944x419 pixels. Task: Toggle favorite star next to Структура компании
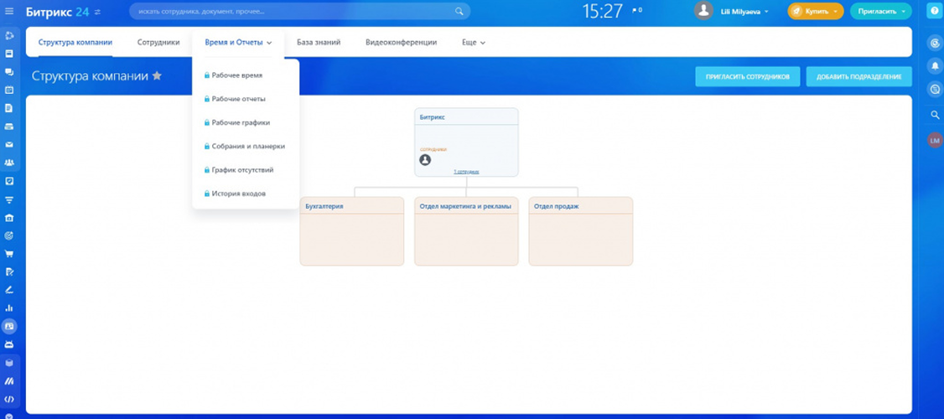click(157, 76)
